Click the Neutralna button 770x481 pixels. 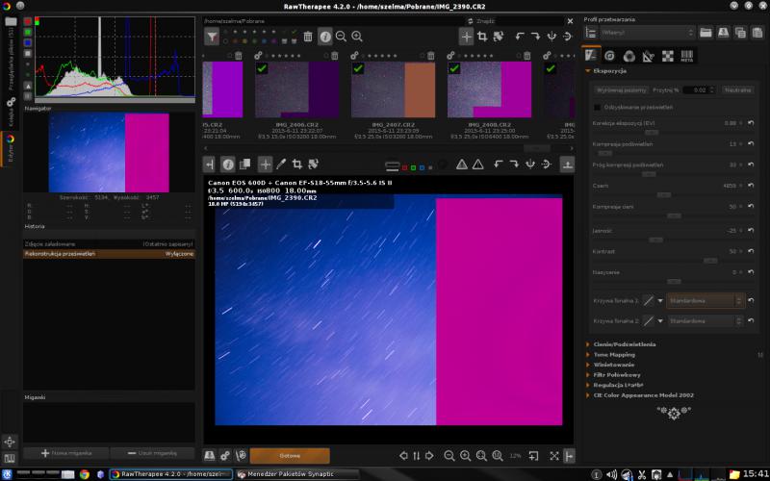click(x=737, y=89)
